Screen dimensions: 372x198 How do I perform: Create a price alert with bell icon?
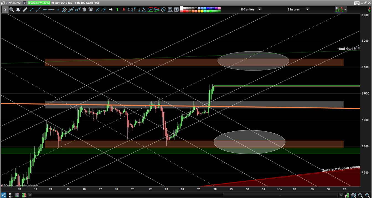click(18, 9)
